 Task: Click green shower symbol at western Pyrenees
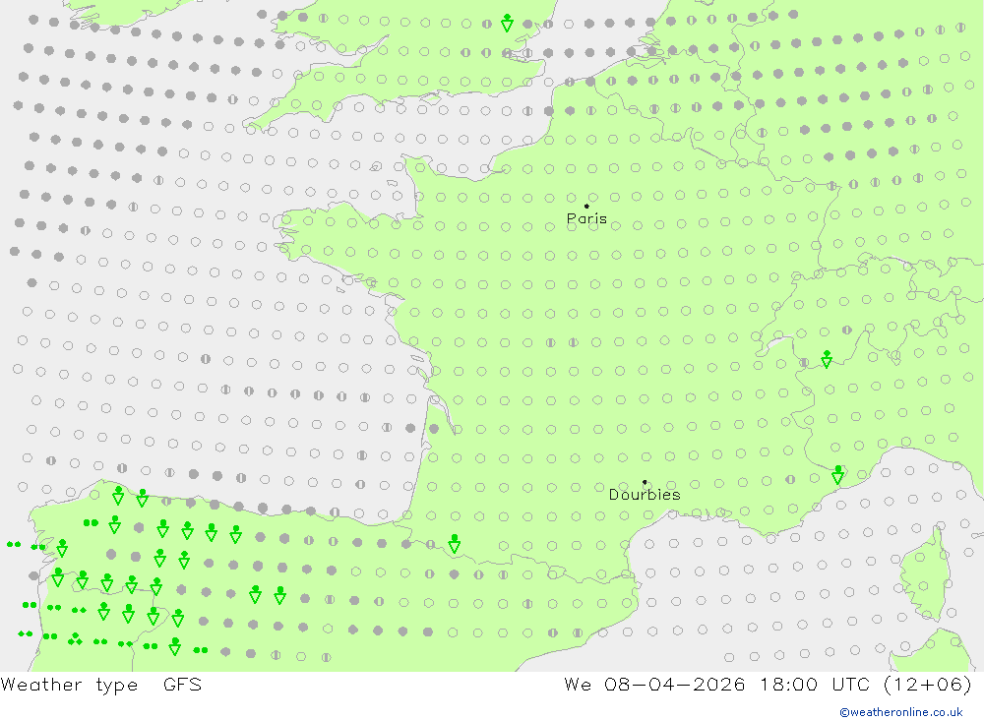click(455, 544)
